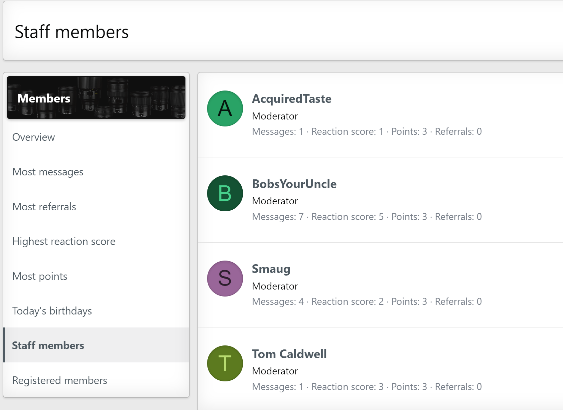This screenshot has height=410, width=563.
Task: Click Tom Caldwell's Moderator title
Action: (275, 371)
